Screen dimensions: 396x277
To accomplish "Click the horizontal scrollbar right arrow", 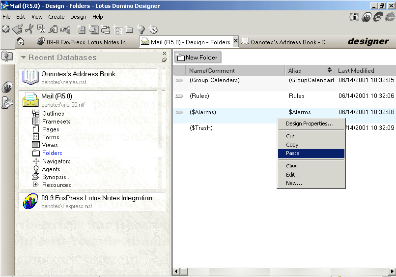I will coord(392,271).
